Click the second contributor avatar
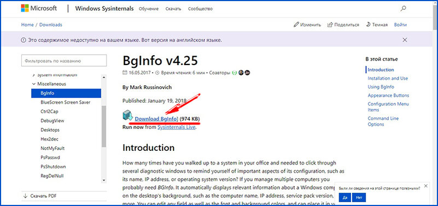This screenshot has height=206, width=438. [x=241, y=73]
